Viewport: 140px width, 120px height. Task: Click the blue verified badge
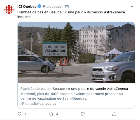(x=39, y=6)
